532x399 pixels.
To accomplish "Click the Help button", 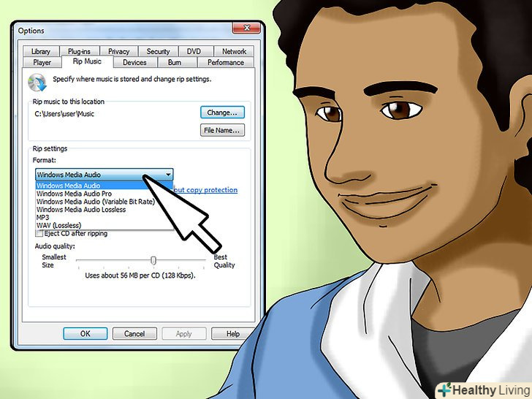I will coord(232,334).
